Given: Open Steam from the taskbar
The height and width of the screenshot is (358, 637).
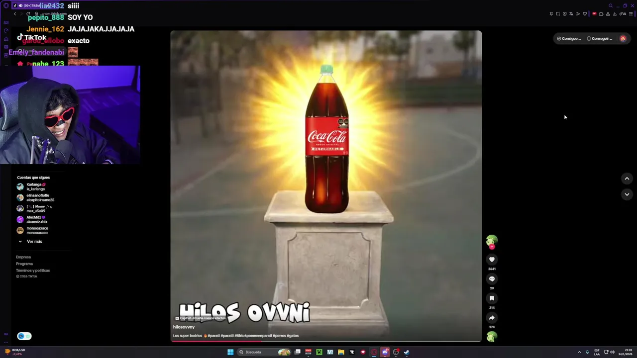Looking at the screenshot, I should click(x=407, y=352).
